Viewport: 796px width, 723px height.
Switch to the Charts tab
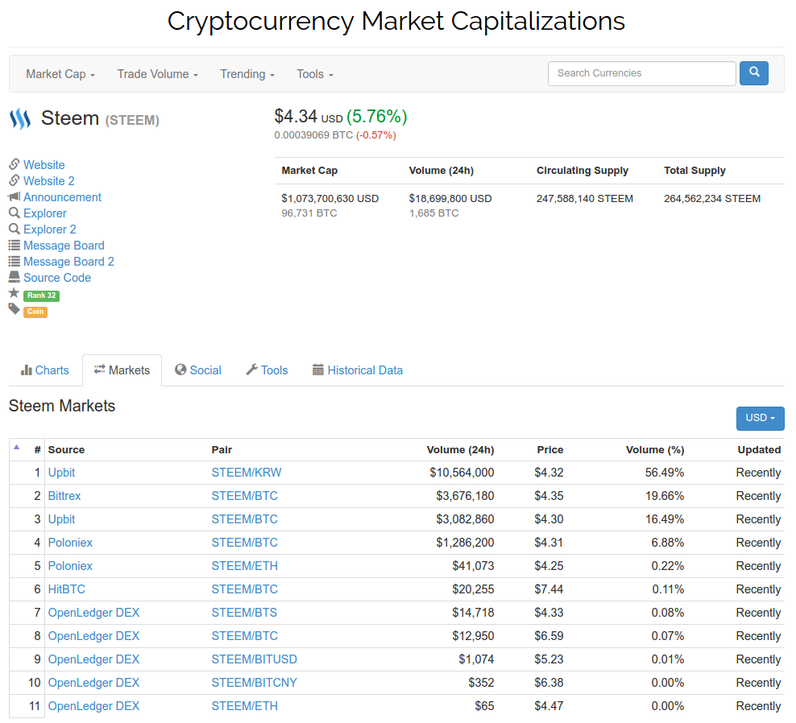click(44, 370)
